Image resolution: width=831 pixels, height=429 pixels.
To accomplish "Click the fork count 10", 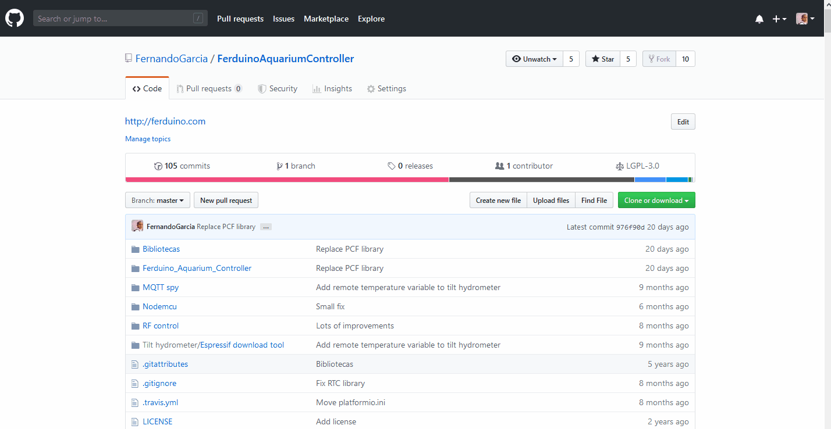I will 686,59.
